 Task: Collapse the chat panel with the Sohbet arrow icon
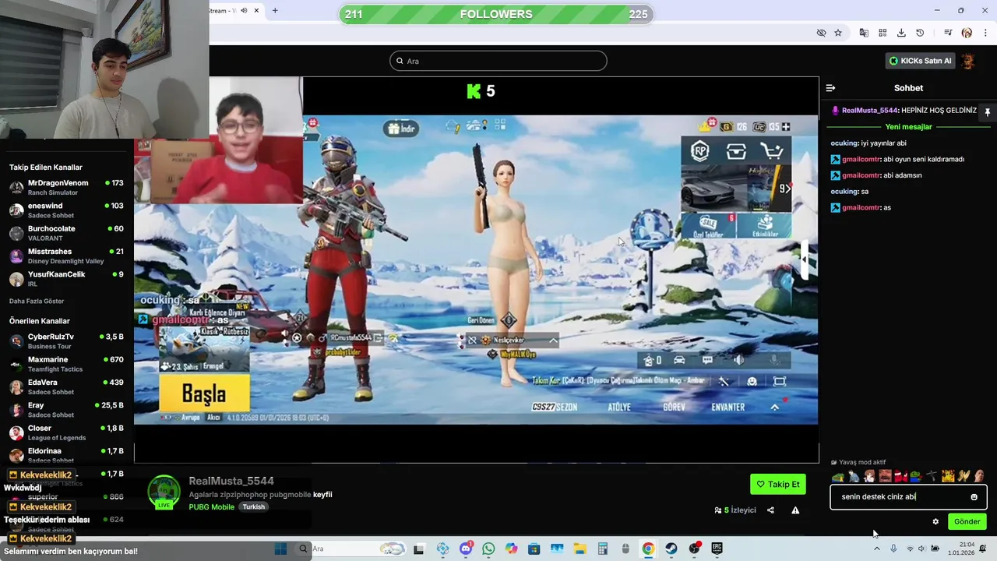[x=830, y=88]
